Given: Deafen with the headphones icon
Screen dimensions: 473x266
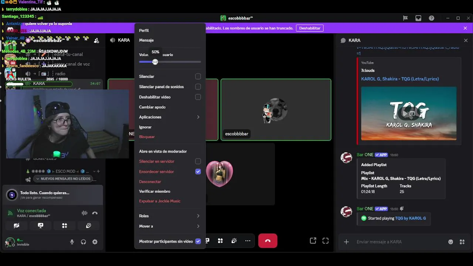Looking at the screenshot, I should coord(84,242).
